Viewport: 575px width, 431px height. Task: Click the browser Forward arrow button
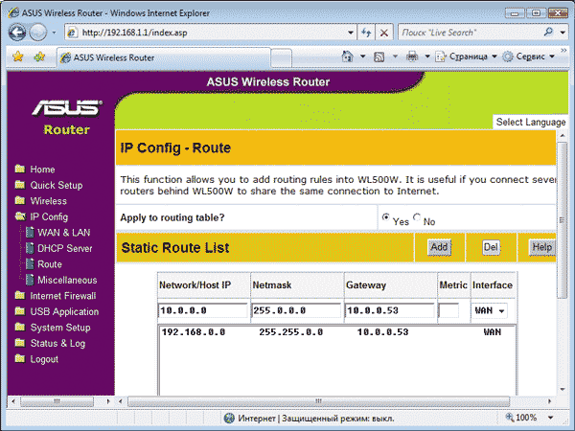tap(37, 33)
